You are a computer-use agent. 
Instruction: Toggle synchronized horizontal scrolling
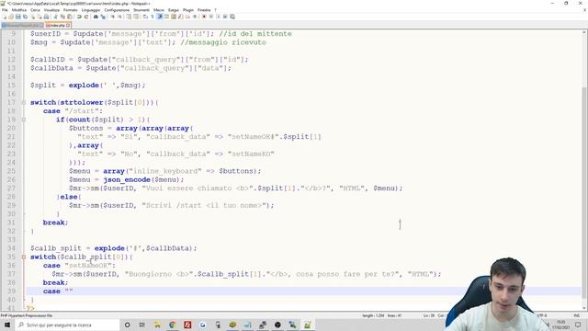tap(135, 17)
